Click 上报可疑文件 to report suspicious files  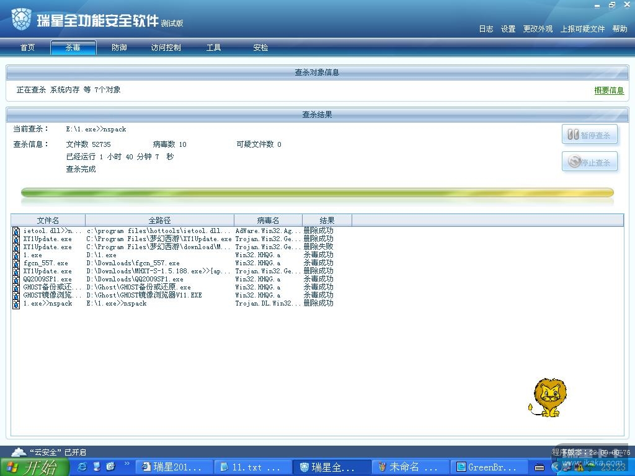[582, 29]
